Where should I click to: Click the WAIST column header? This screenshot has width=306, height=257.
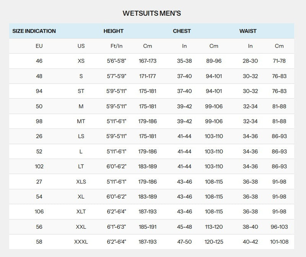(248, 31)
